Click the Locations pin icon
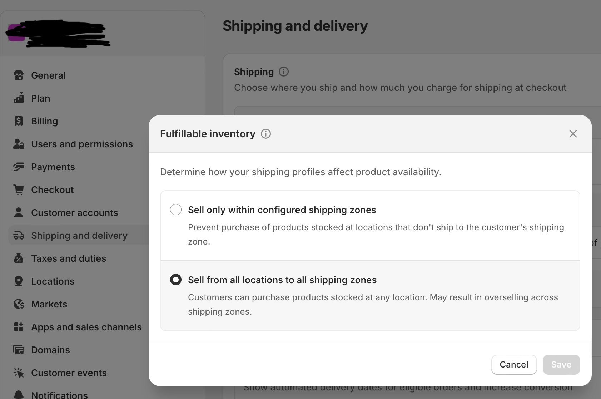Screen dimensions: 601x399 (19, 281)
